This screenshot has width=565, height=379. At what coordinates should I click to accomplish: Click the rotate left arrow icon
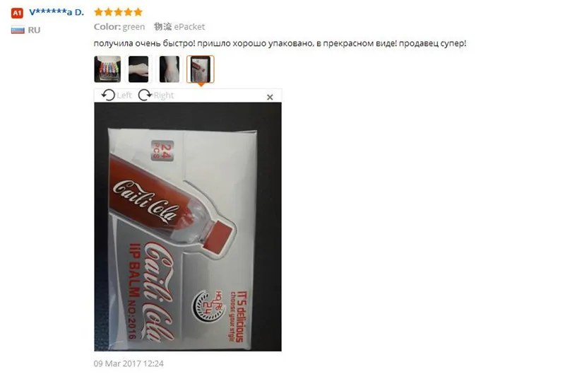pos(108,95)
